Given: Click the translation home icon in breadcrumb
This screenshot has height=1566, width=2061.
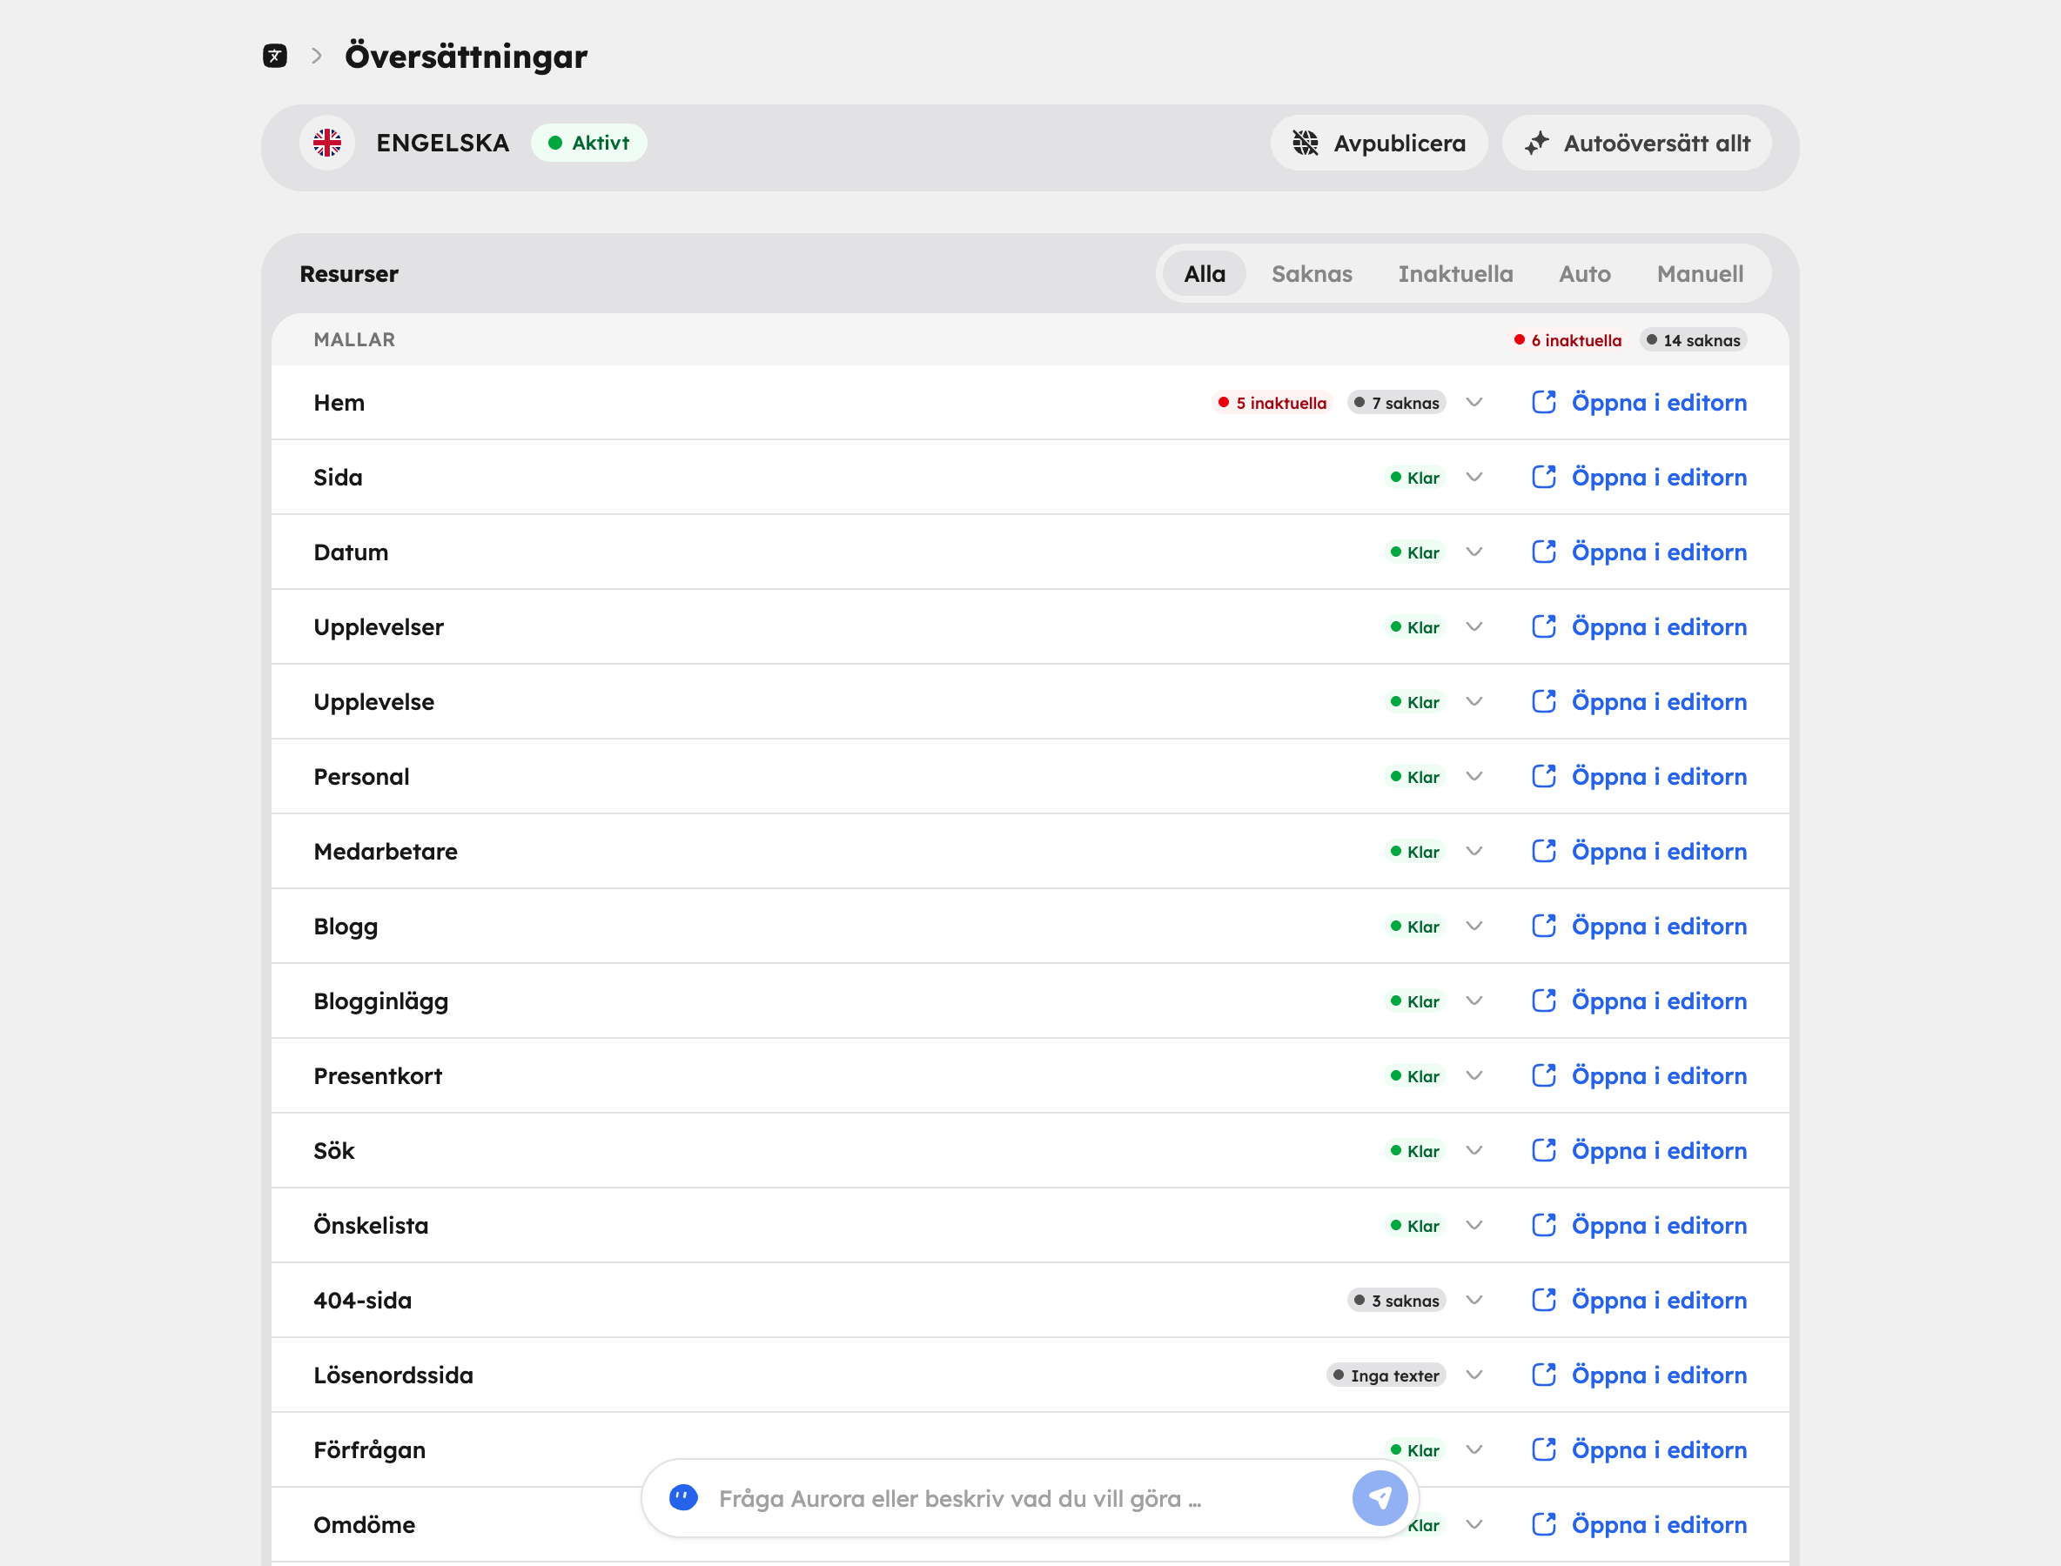Looking at the screenshot, I should 274,56.
